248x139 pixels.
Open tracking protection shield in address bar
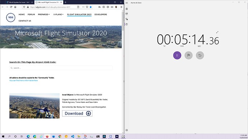24,7
